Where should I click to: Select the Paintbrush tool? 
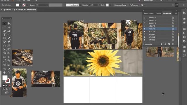9,38
